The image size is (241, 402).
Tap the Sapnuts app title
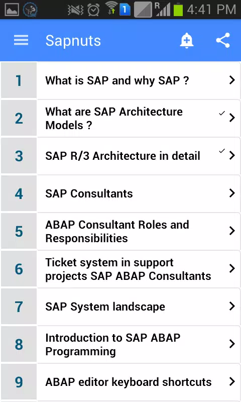pos(73,41)
